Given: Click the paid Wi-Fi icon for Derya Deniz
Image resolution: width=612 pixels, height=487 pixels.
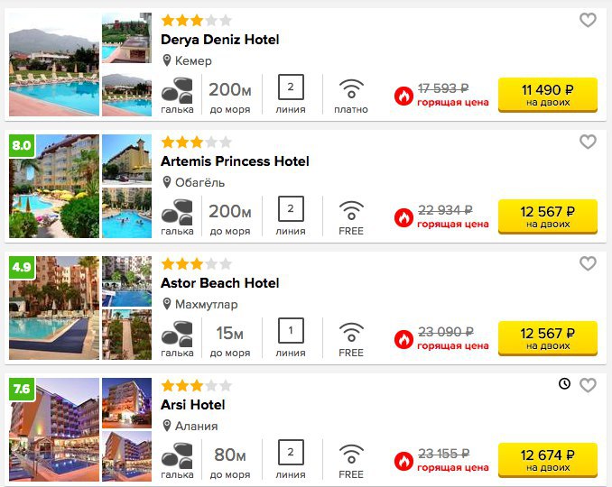Looking at the screenshot, I should [x=351, y=89].
